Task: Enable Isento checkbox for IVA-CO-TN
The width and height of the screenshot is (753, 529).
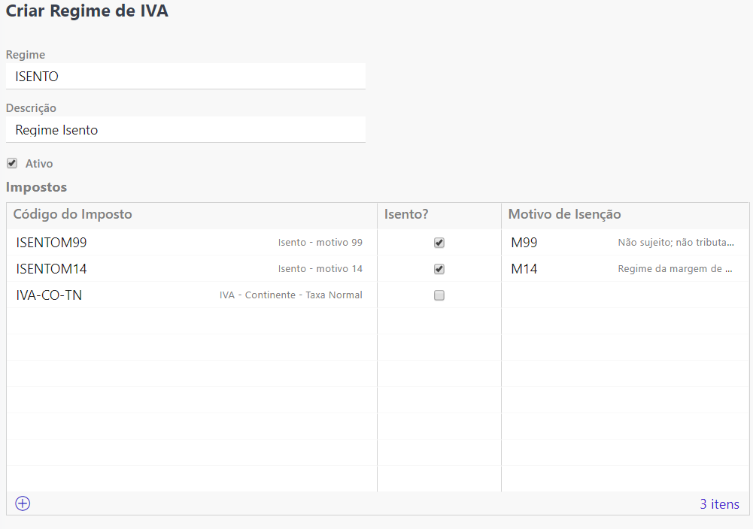Action: click(439, 295)
